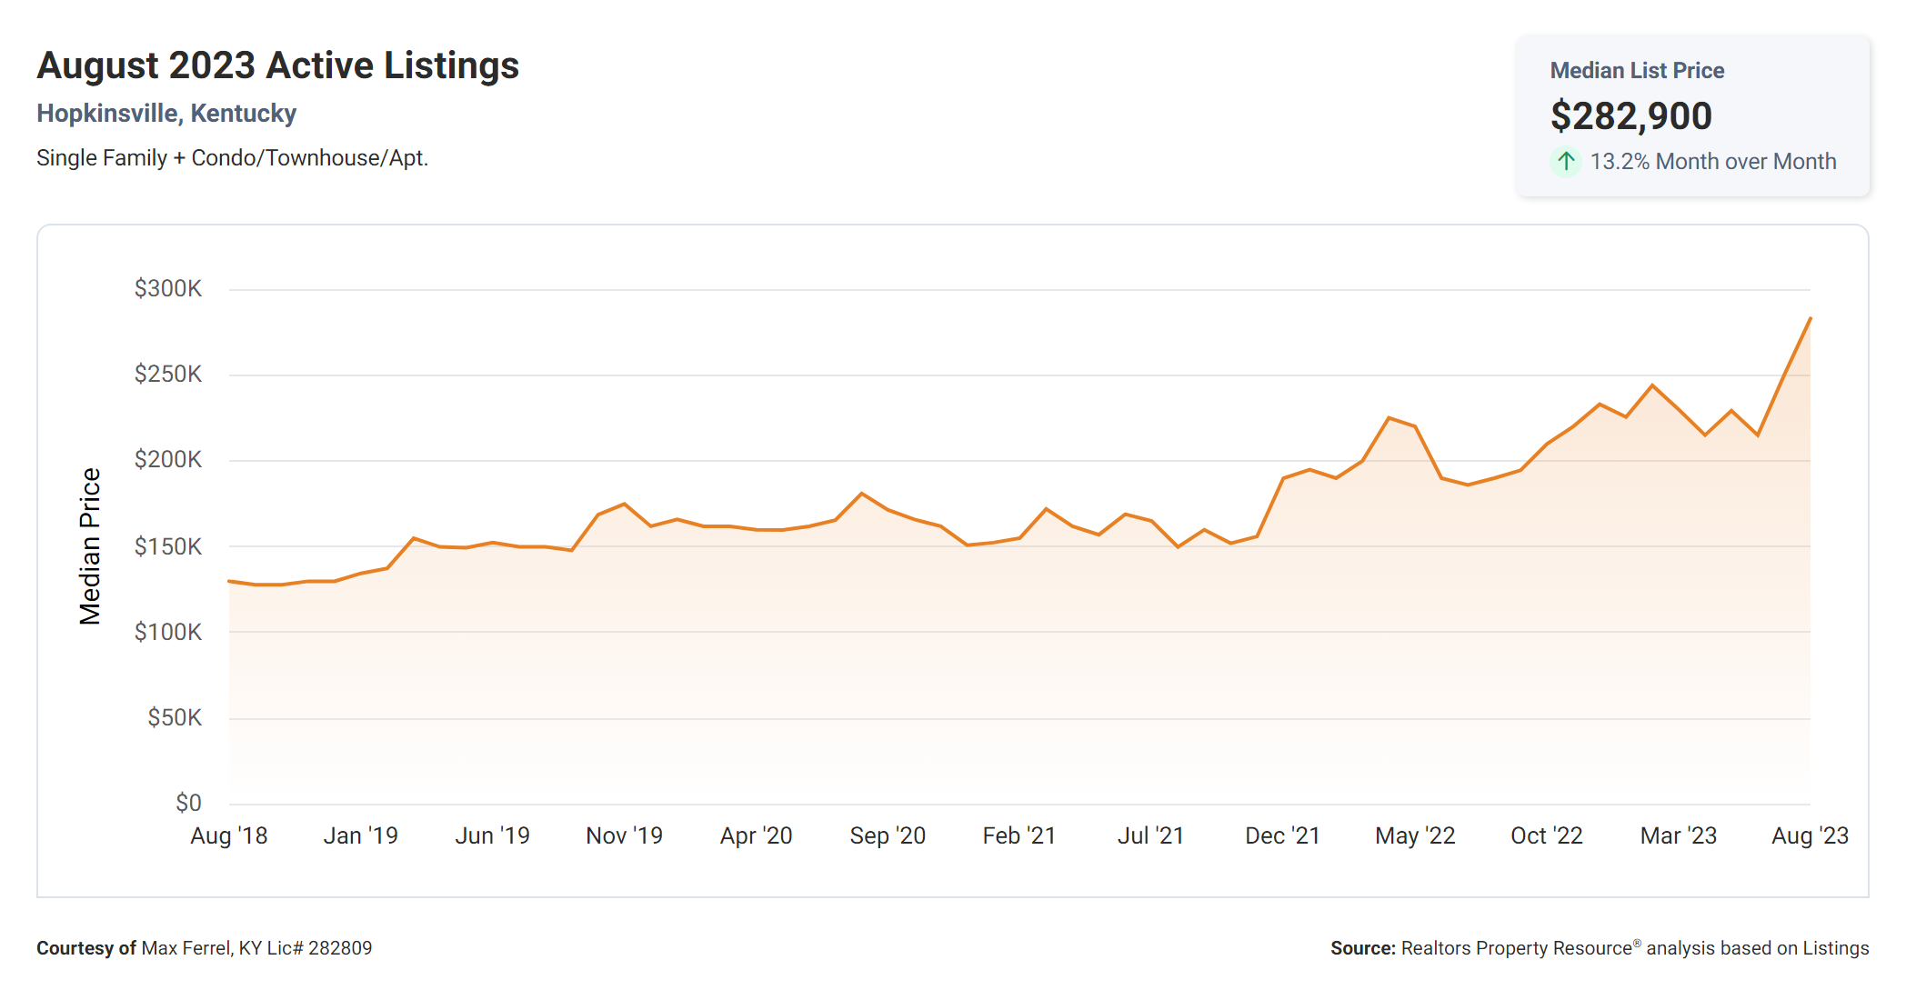Click the 'Median List Price' label
The width and height of the screenshot is (1906, 1000).
1637,71
